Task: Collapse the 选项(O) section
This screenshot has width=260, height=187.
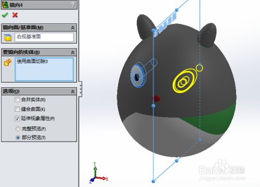Action: pos(73,91)
